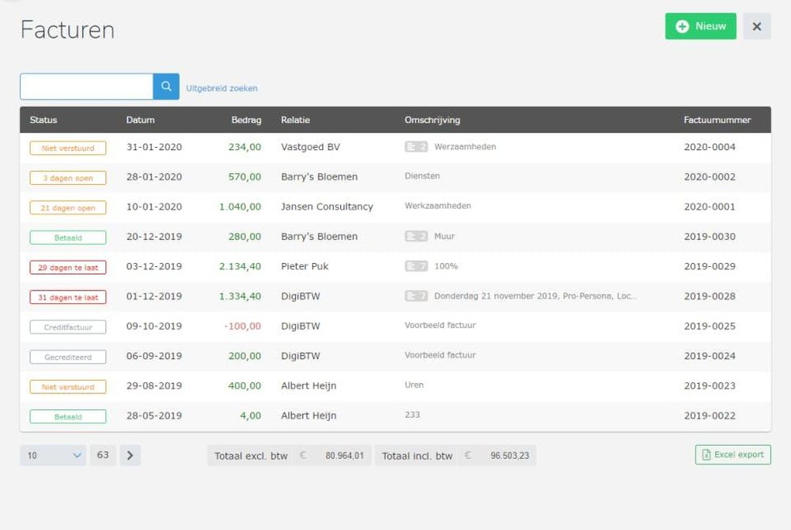791x530 pixels.
Task: Click the line-count icon on invoice 2019-0028
Action: [416, 296]
